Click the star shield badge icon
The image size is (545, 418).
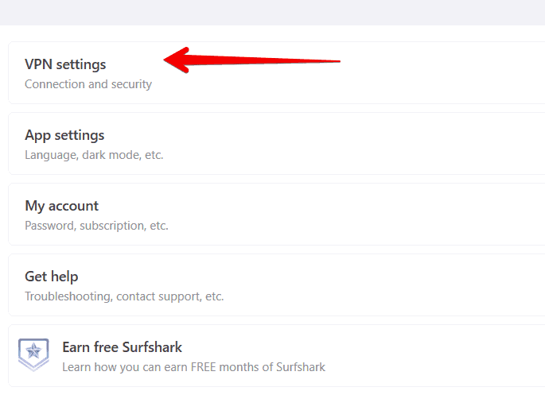[x=33, y=355]
